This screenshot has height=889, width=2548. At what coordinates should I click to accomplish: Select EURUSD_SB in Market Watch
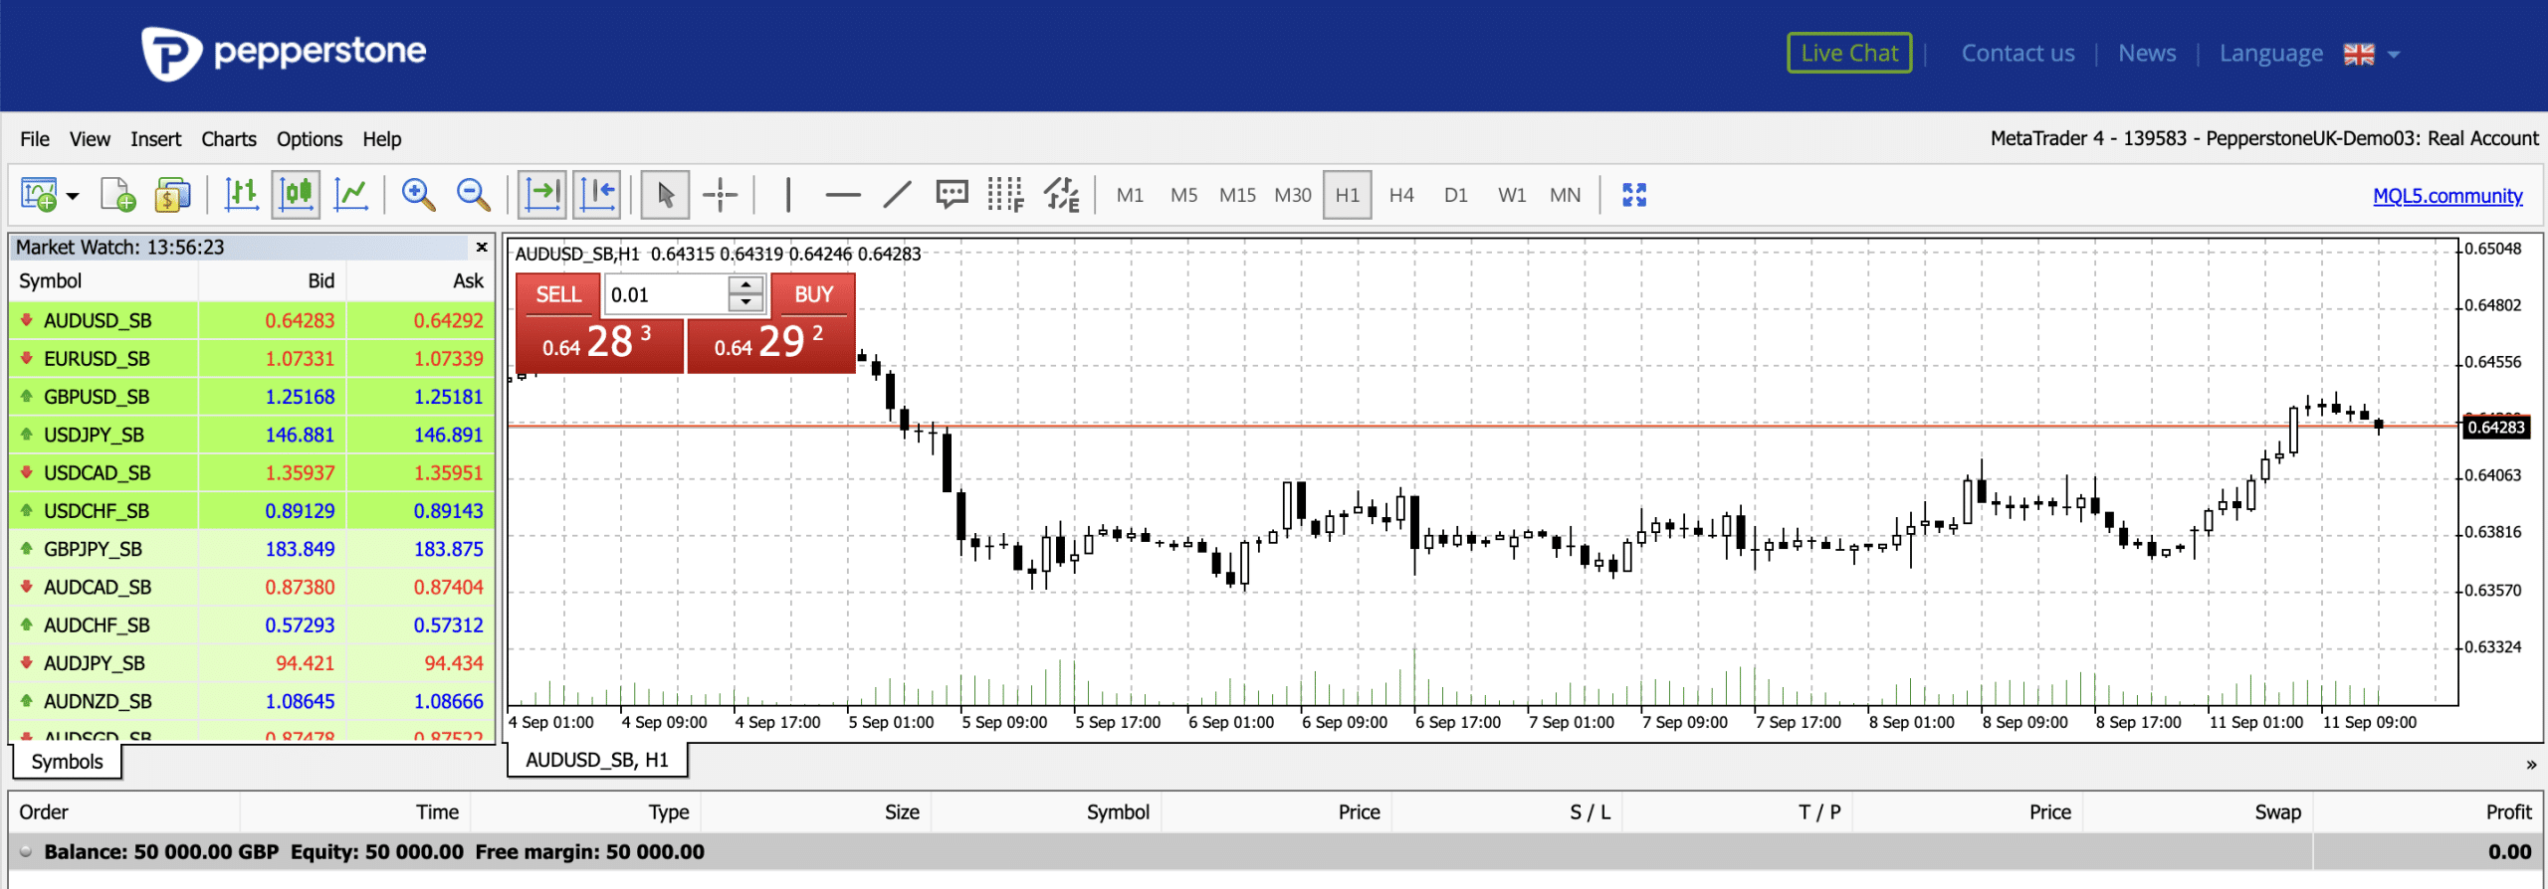pyautogui.click(x=252, y=358)
